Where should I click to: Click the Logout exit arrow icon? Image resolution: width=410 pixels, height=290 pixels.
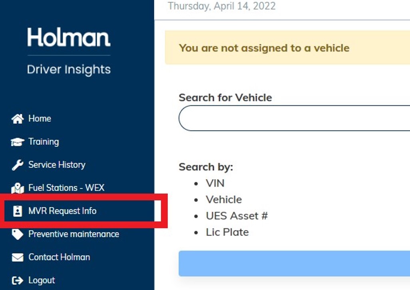(x=17, y=280)
